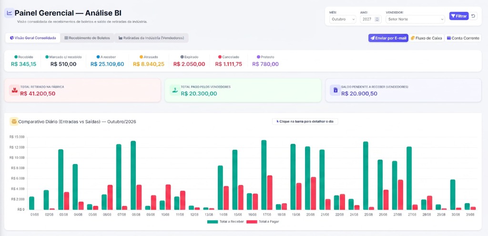The width and height of the screenshot is (488, 236).
Task: Click the red bar for 20/08
Action: (314, 194)
